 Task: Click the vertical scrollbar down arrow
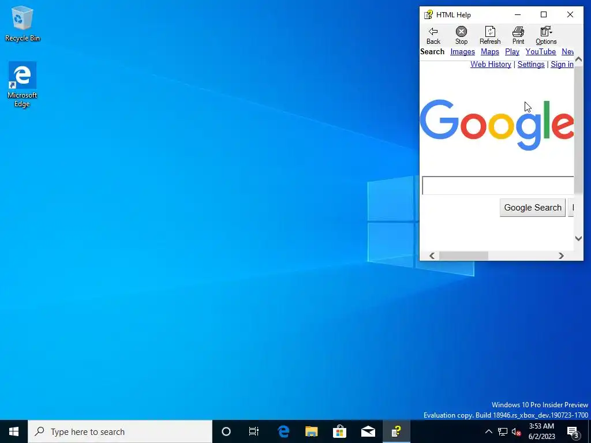pos(578,238)
